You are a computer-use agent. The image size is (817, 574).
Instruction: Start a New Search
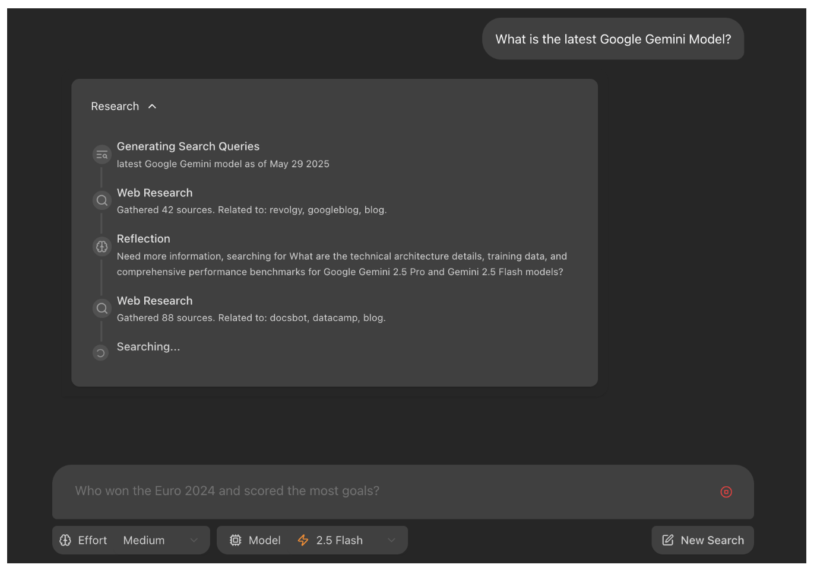[711, 540]
